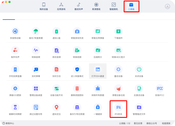Viewport: 175px width, 126px height.
Task: Choose the 转换HEIC图片 converter
Action: tap(118, 50)
